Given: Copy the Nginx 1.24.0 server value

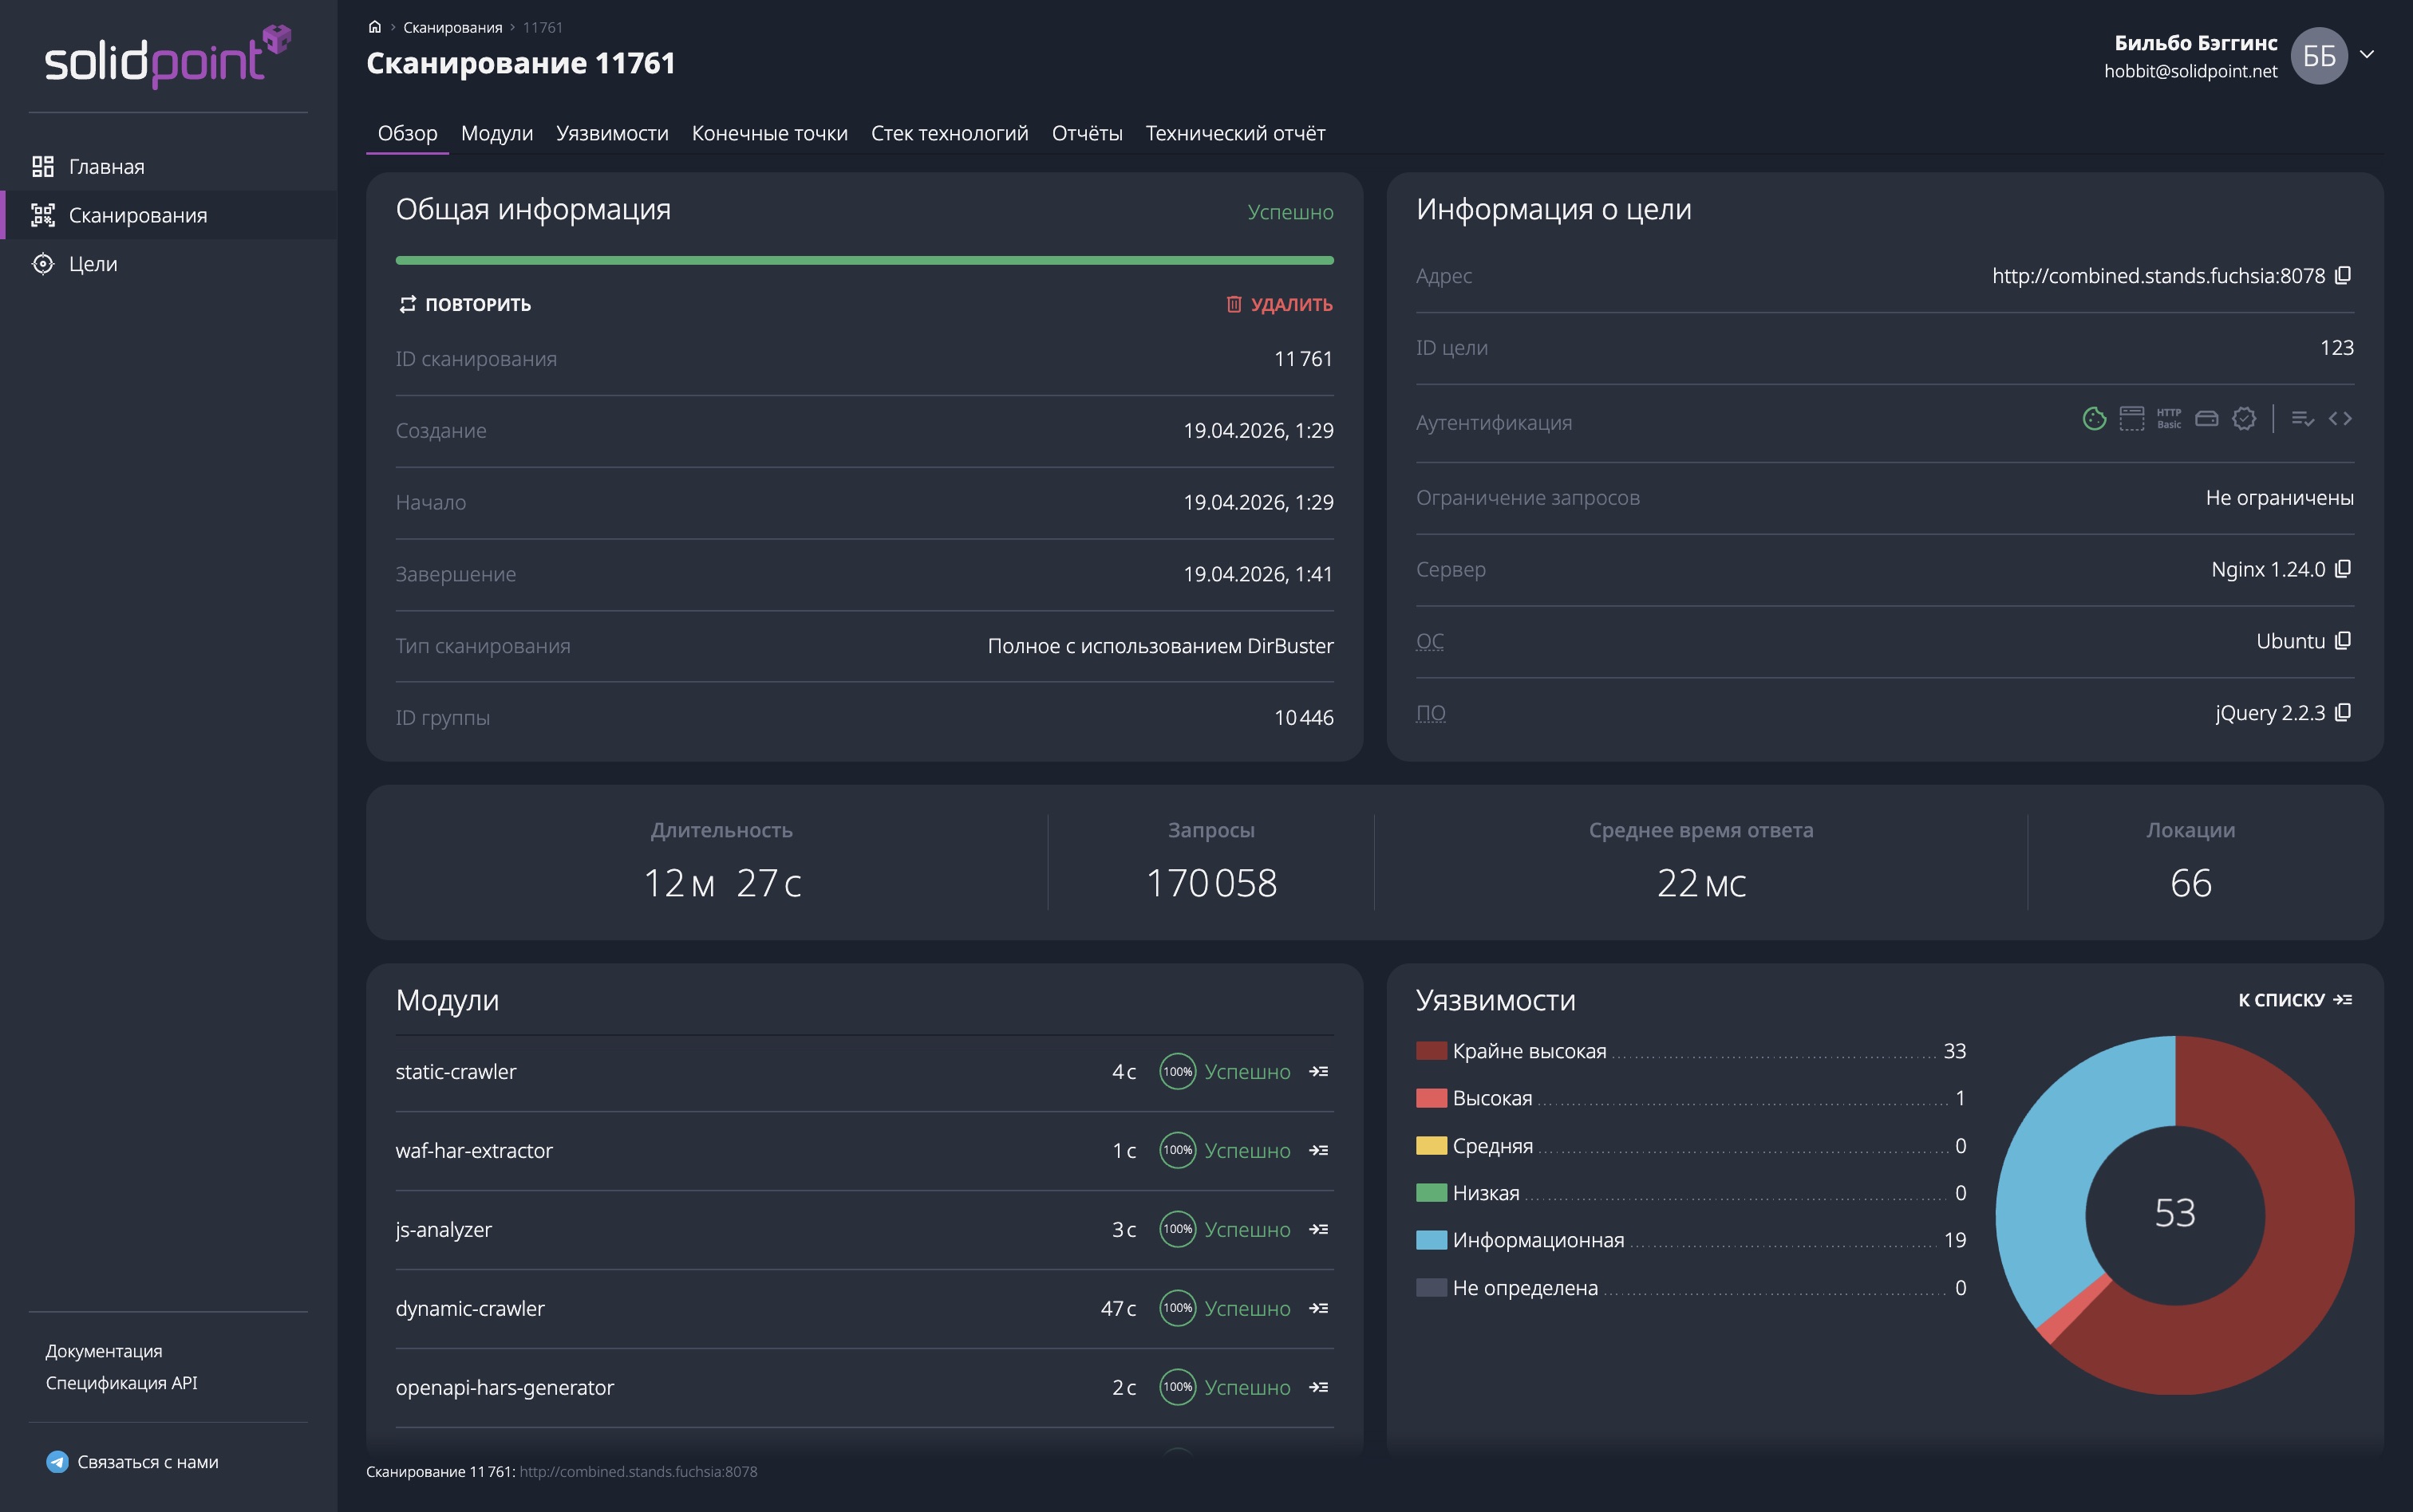Looking at the screenshot, I should (2343, 569).
